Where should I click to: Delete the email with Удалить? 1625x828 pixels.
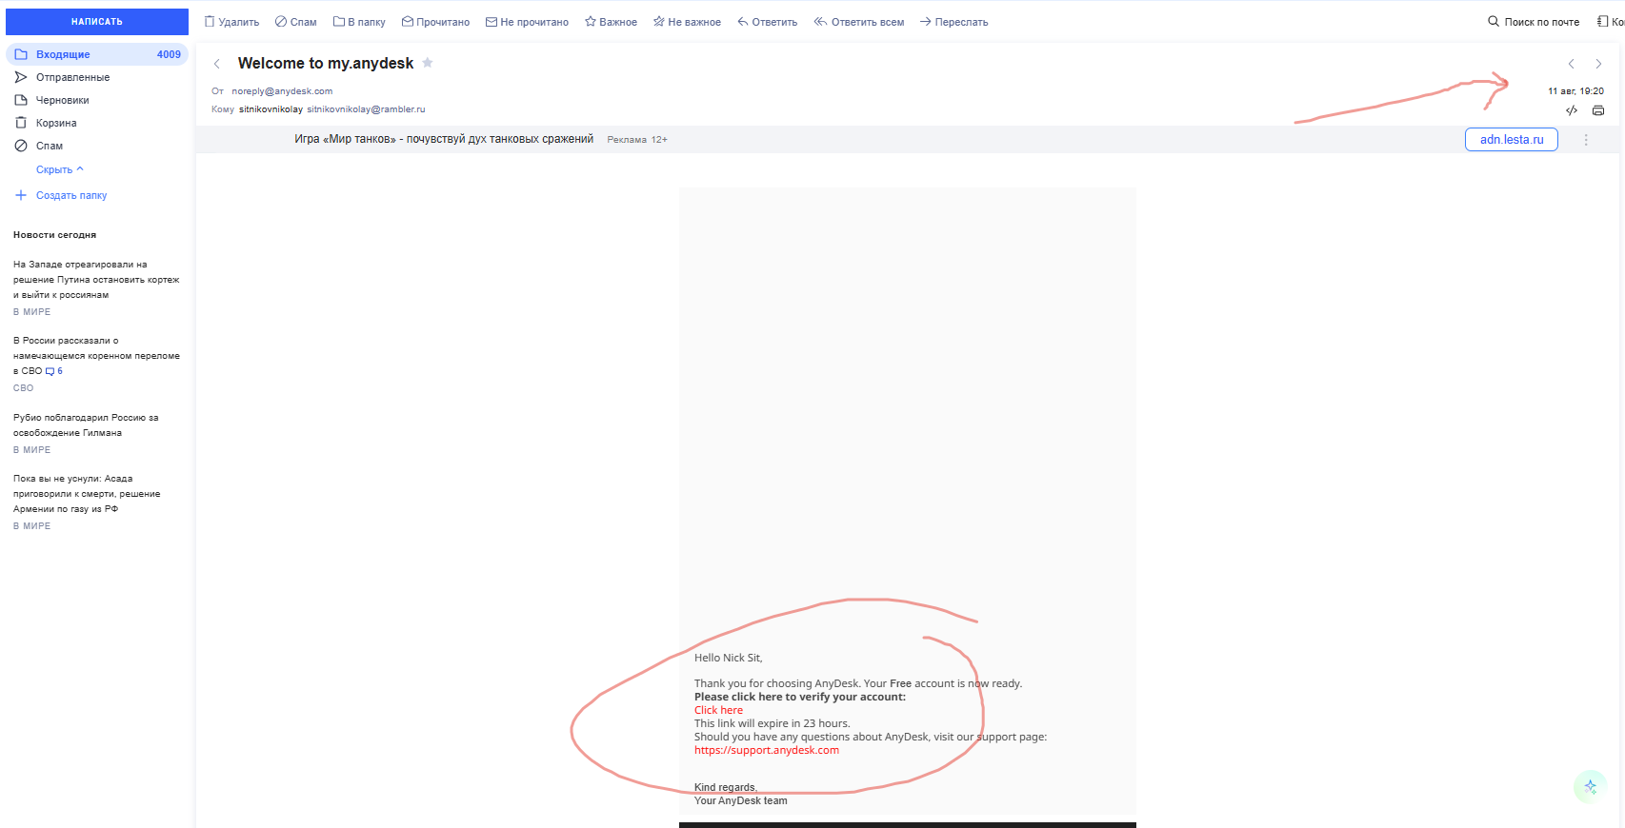(x=231, y=22)
